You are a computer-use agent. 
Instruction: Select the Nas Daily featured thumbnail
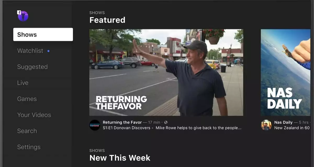(x=285, y=72)
